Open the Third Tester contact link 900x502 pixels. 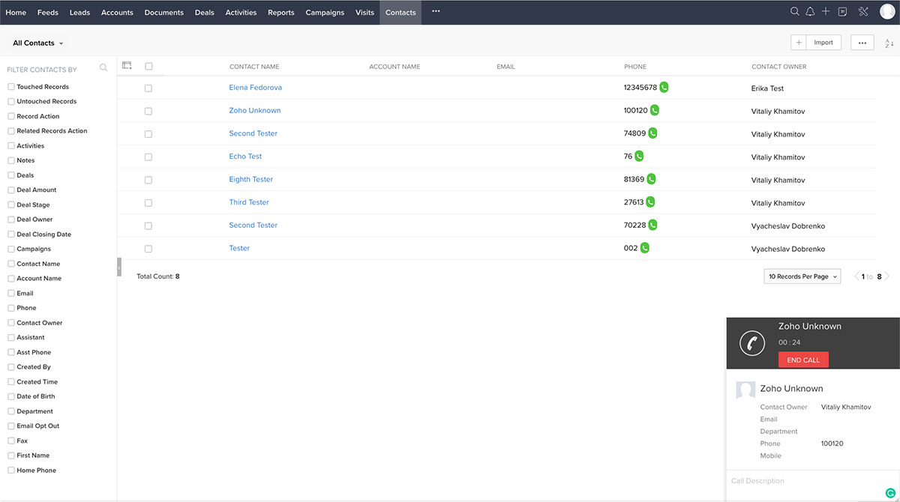click(x=249, y=202)
